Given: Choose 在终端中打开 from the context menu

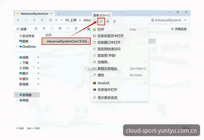Looking at the screenshot, I should (120, 90).
